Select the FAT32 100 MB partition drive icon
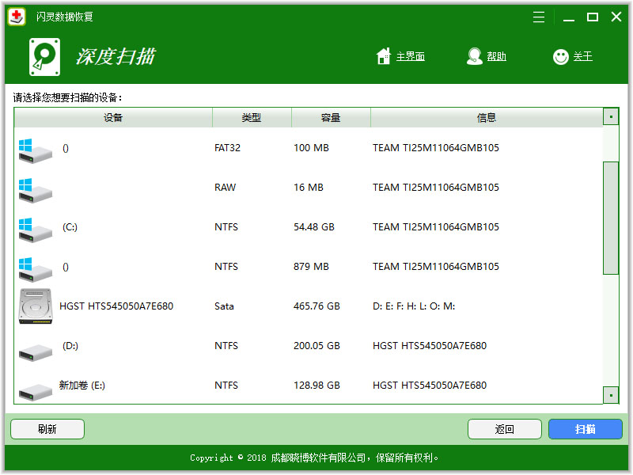 [36, 150]
